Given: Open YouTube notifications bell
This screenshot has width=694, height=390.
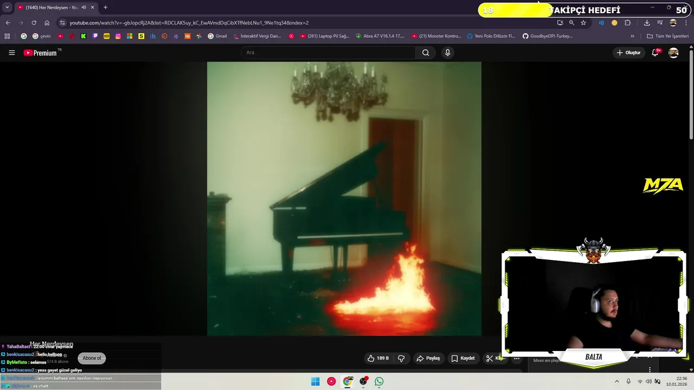Looking at the screenshot, I should click(x=655, y=53).
